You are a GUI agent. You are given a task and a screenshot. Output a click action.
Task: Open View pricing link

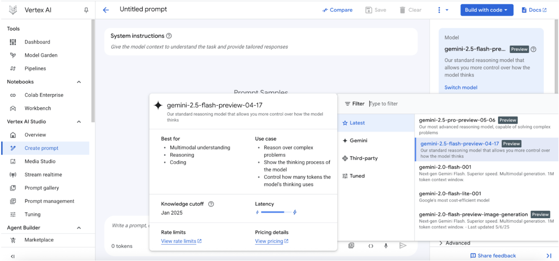point(271,241)
